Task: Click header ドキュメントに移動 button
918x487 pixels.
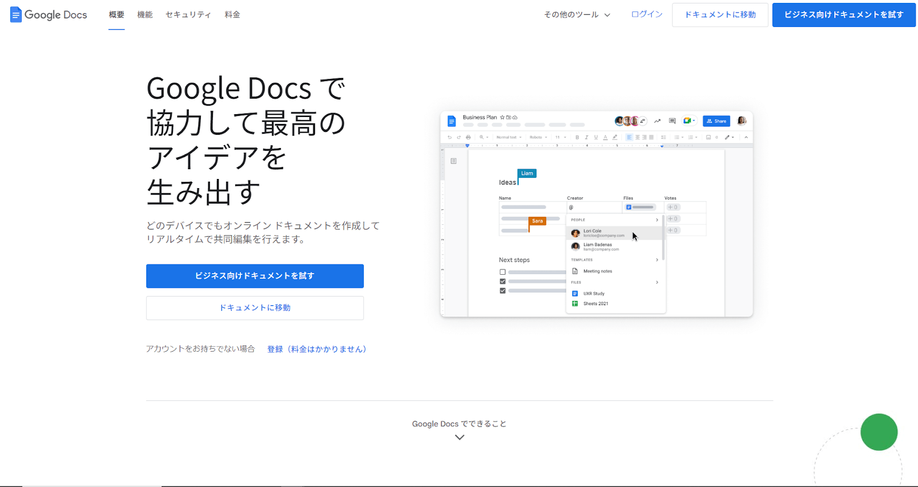Action: [x=720, y=15]
